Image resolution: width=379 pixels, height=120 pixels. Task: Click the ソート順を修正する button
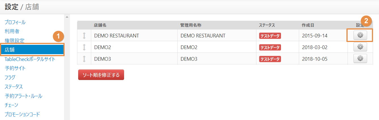101,75
